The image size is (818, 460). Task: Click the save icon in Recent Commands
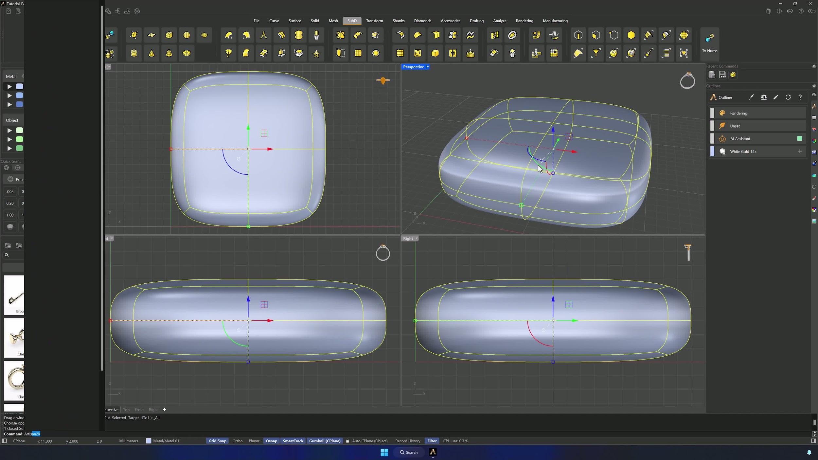722,75
